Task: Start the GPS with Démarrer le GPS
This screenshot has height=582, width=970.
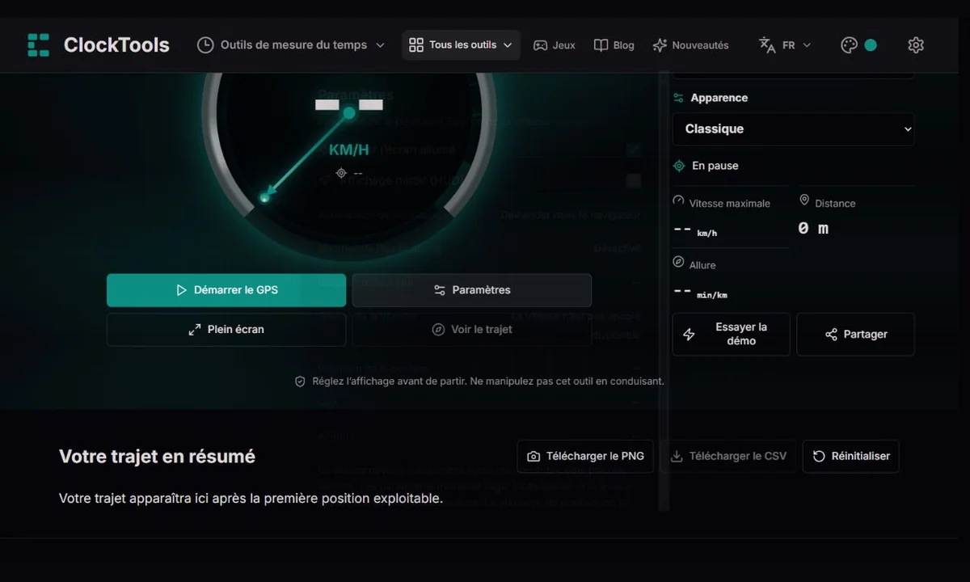Action: coord(226,290)
